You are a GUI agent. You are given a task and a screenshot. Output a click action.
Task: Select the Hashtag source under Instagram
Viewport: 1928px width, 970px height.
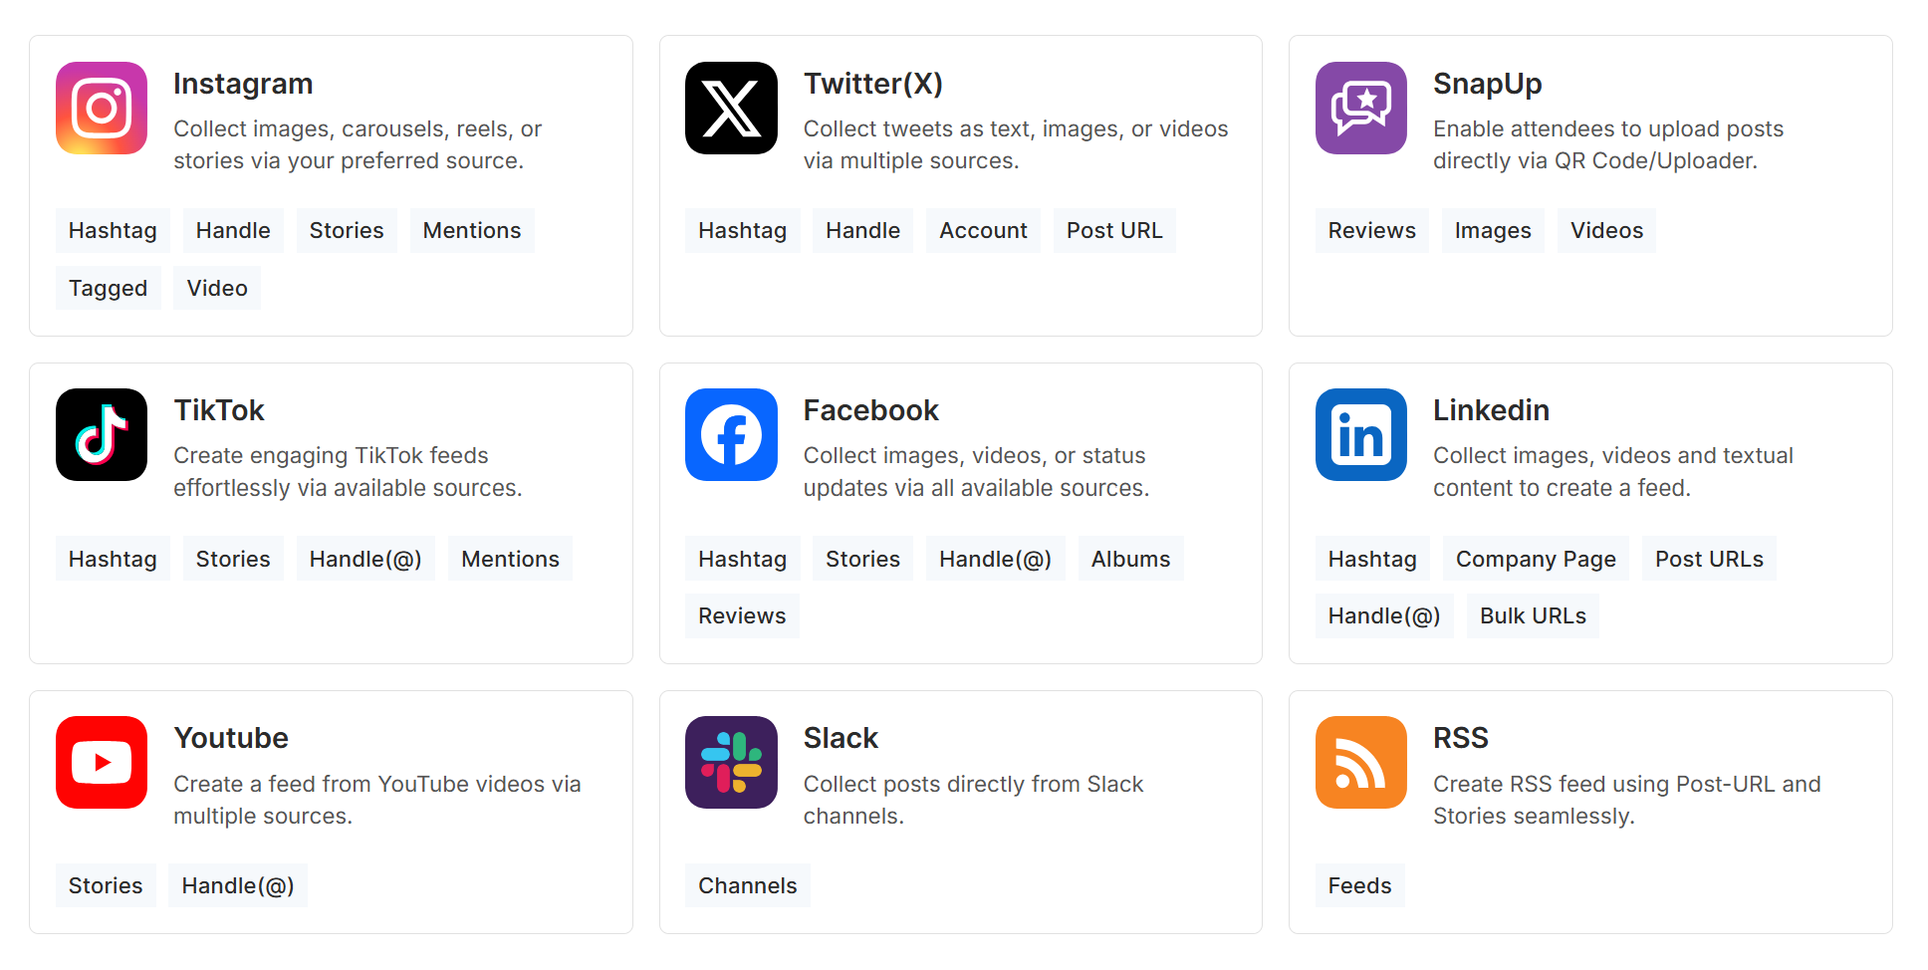point(113,230)
